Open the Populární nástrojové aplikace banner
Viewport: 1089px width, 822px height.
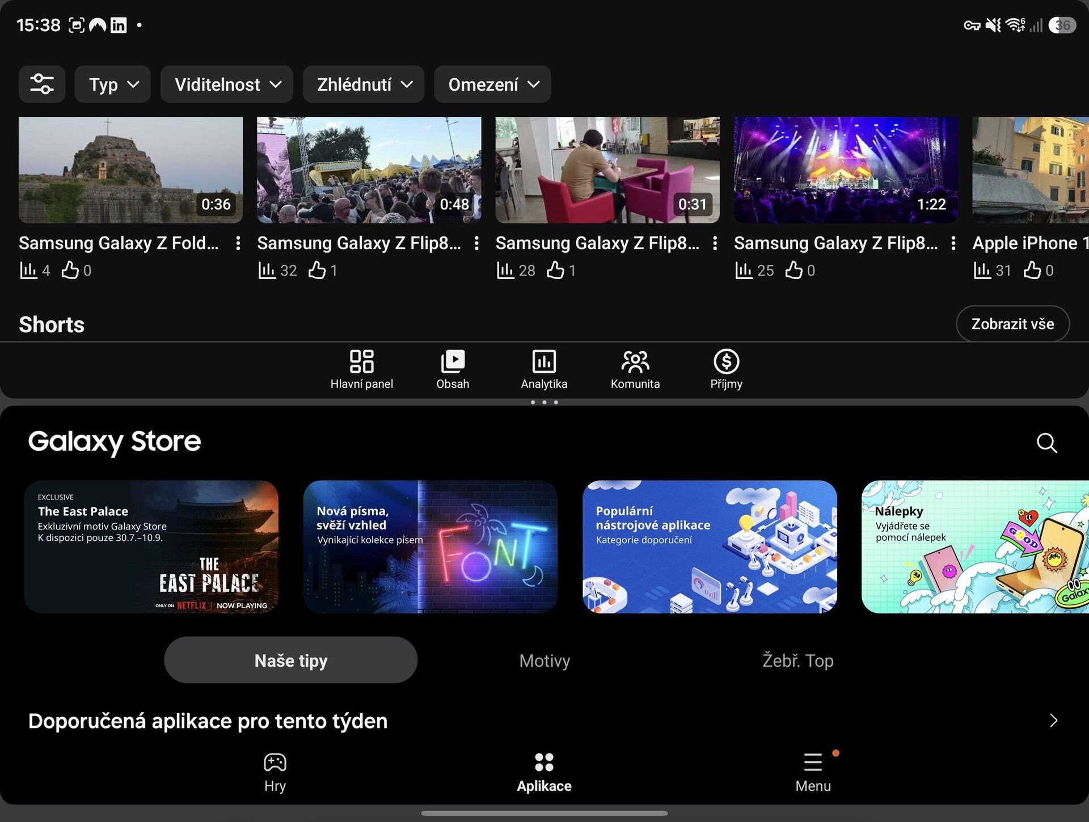coord(710,547)
